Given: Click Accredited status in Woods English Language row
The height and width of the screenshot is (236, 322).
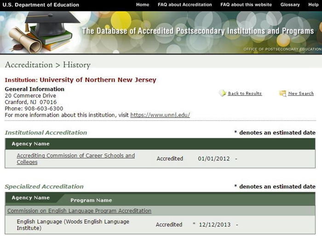Looking at the screenshot, I should (169, 224).
